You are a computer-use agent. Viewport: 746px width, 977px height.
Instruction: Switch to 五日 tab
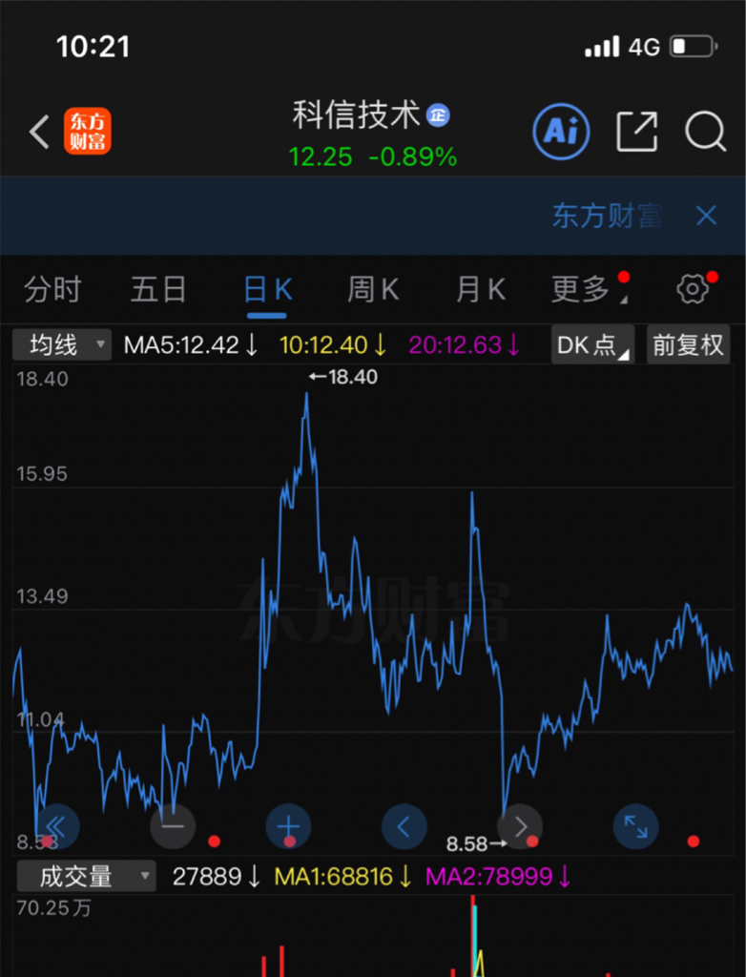coord(158,290)
